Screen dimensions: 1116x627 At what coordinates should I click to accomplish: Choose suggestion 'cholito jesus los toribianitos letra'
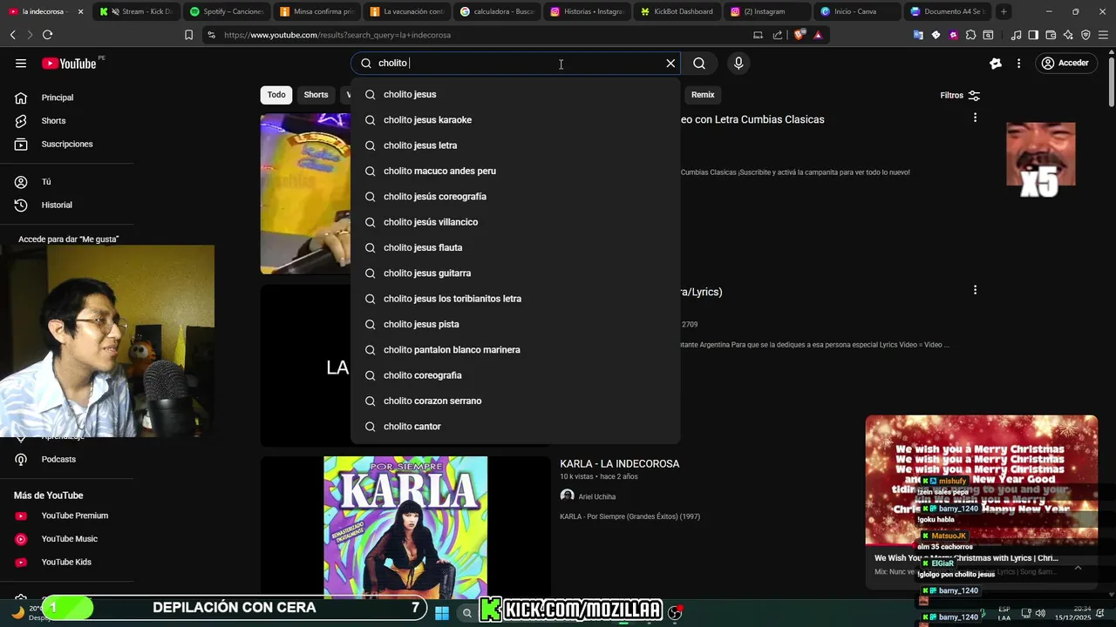pos(515,299)
